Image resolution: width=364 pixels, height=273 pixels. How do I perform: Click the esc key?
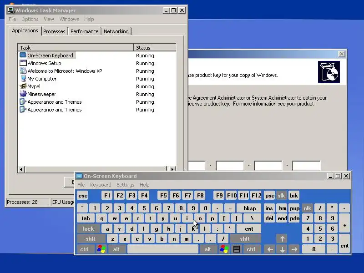pyautogui.click(x=83, y=196)
